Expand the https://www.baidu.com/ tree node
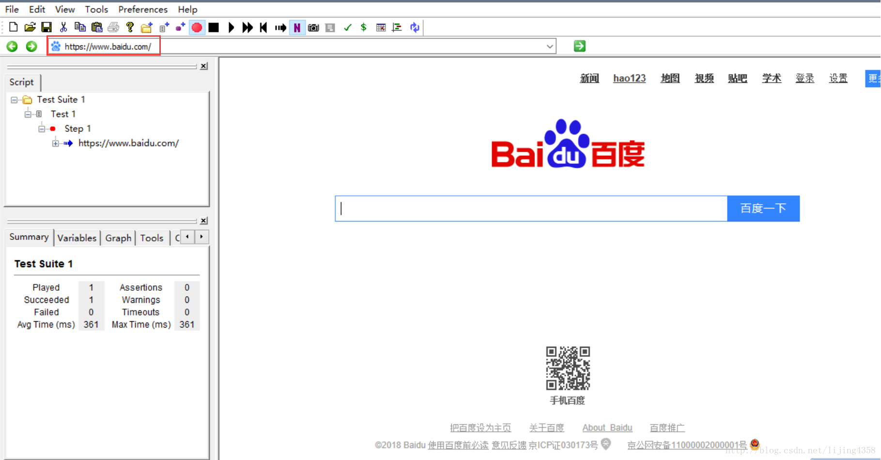The height and width of the screenshot is (460, 881). pyautogui.click(x=56, y=143)
